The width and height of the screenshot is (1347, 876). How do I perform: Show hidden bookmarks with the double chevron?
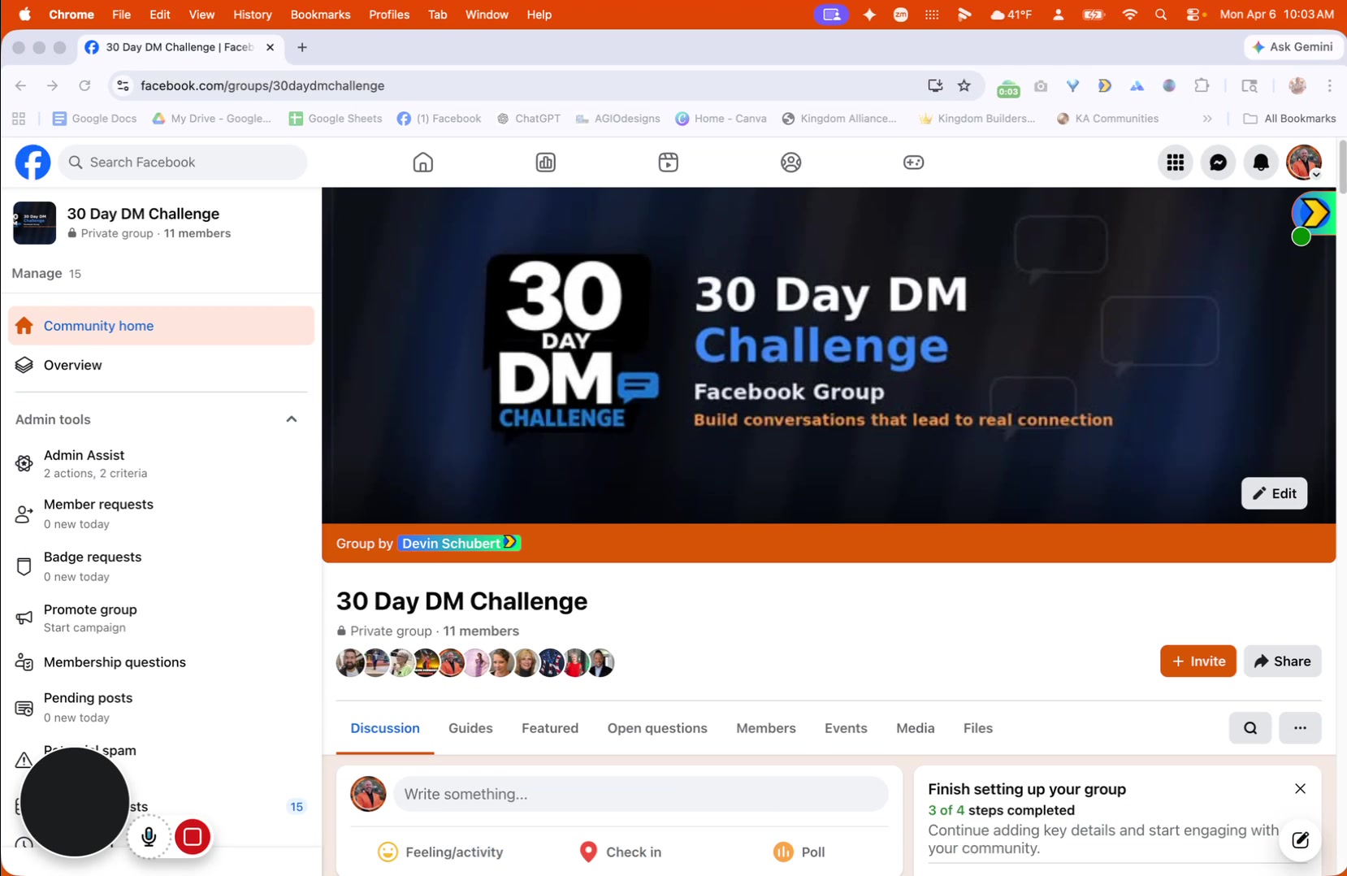[1208, 119]
